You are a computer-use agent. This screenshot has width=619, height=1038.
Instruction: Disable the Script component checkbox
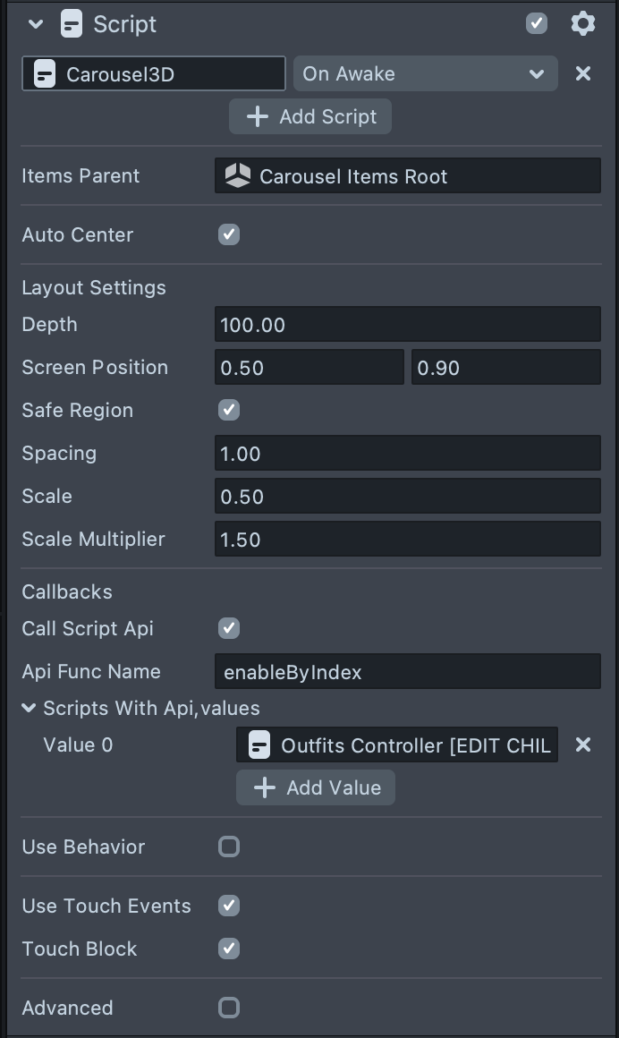click(537, 24)
